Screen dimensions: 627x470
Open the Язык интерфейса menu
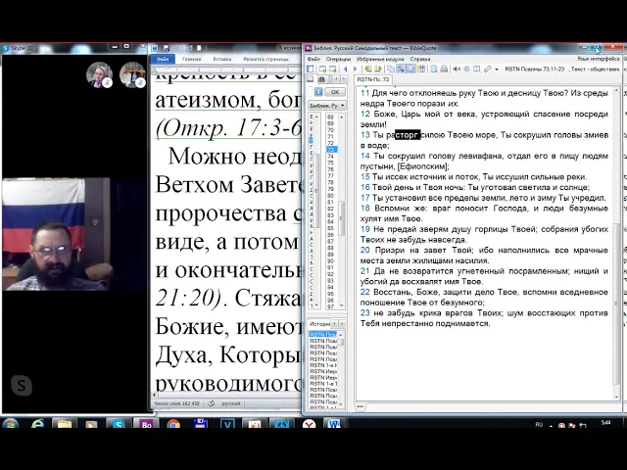click(x=599, y=59)
